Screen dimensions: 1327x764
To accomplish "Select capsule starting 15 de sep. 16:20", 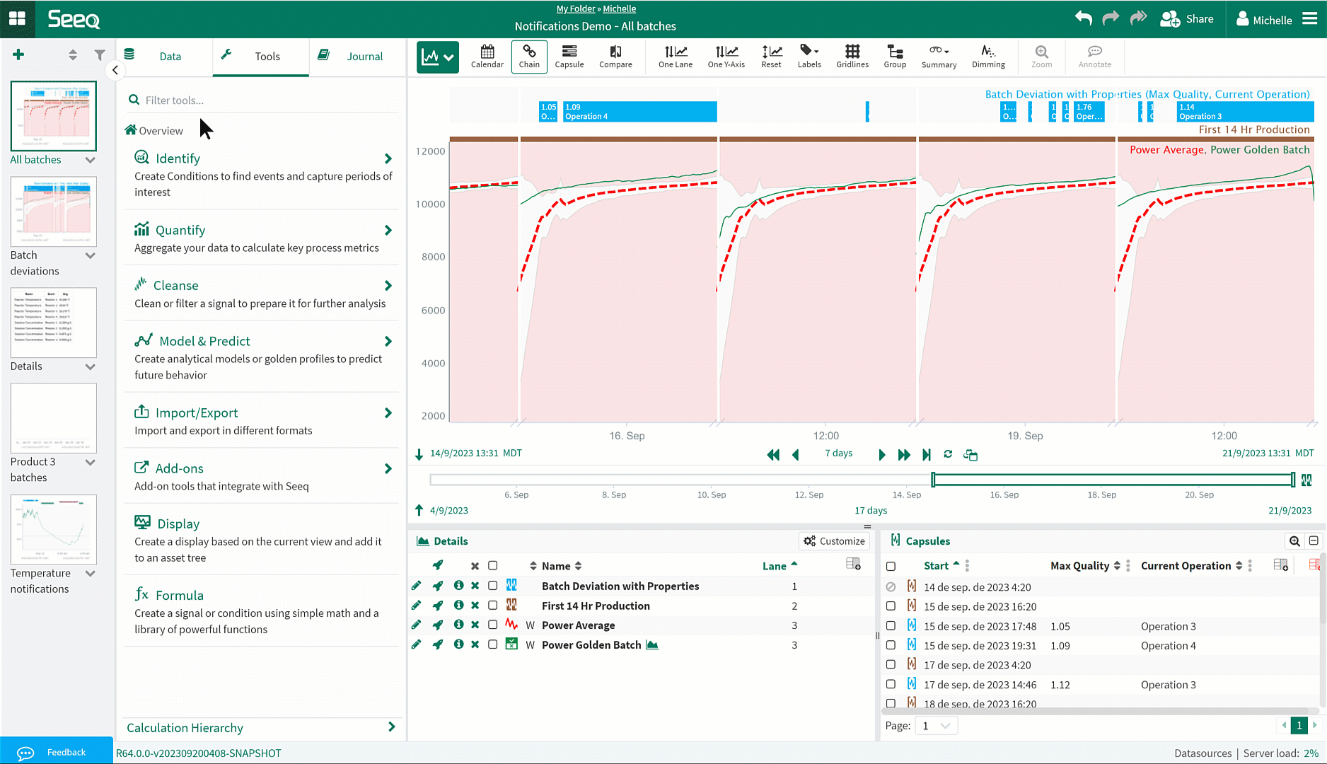I will [x=891, y=606].
